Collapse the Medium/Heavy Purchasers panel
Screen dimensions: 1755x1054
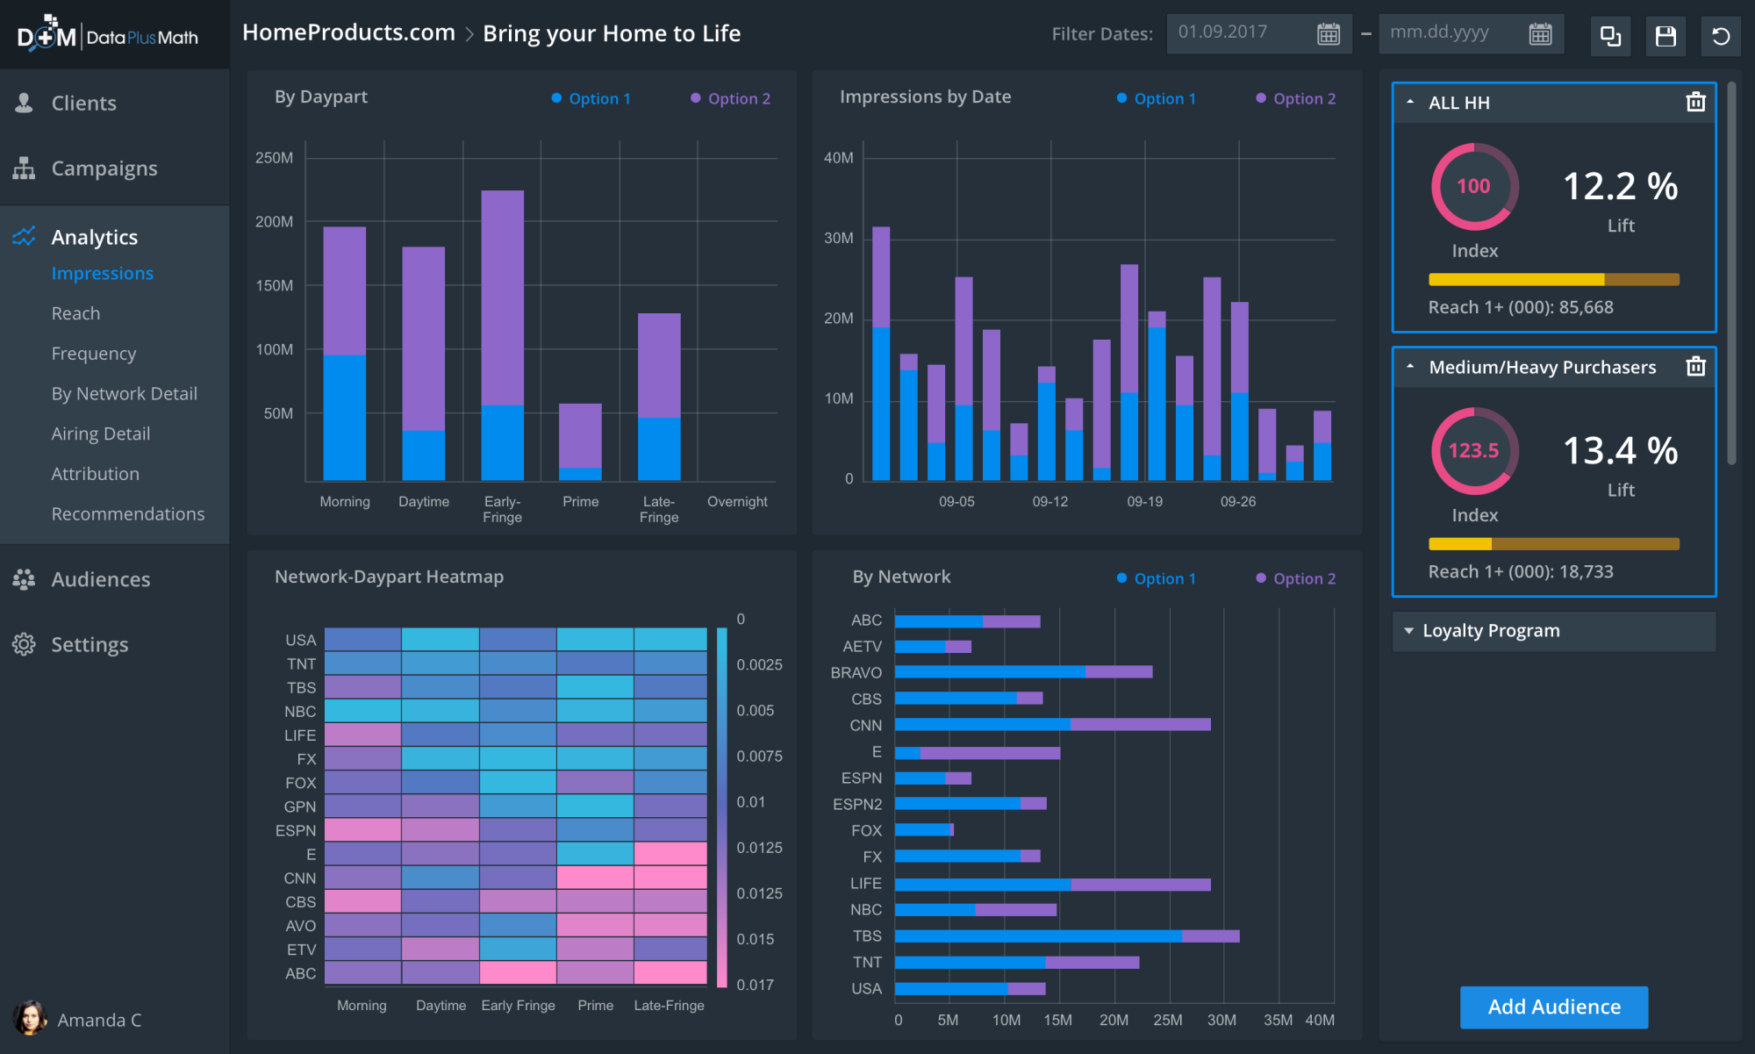1410,367
